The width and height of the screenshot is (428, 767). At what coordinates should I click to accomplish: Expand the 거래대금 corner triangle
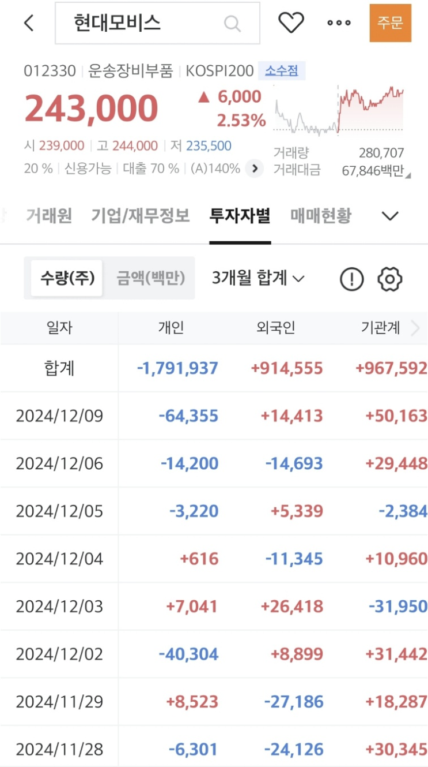point(408,175)
